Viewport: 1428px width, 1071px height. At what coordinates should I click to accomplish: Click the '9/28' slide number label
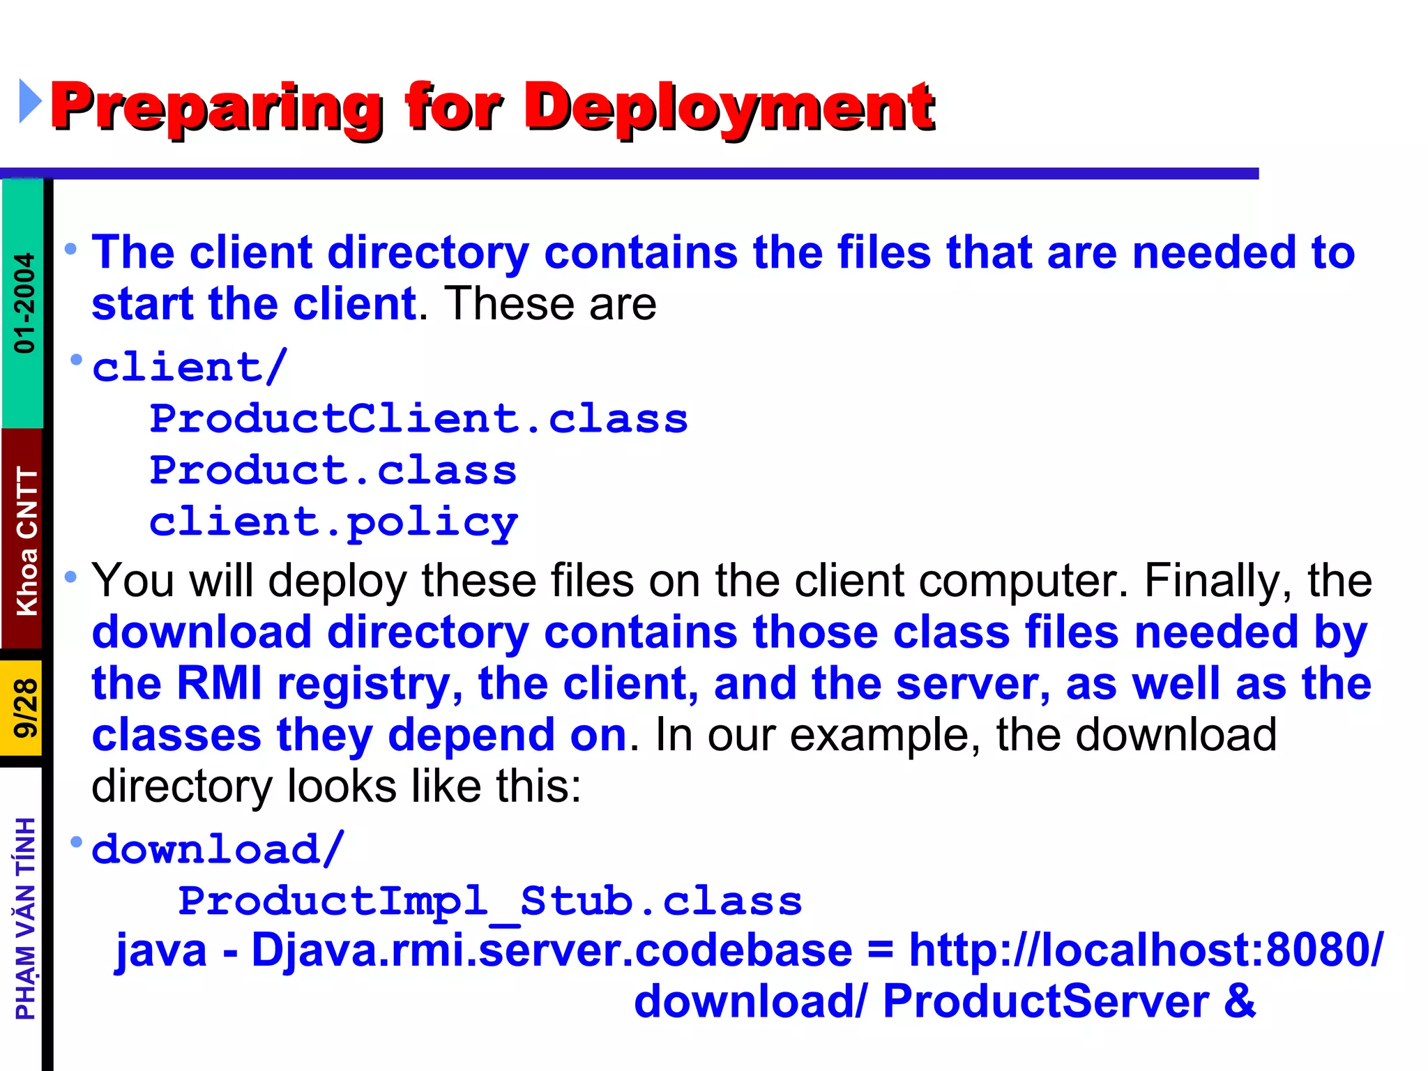(26, 708)
